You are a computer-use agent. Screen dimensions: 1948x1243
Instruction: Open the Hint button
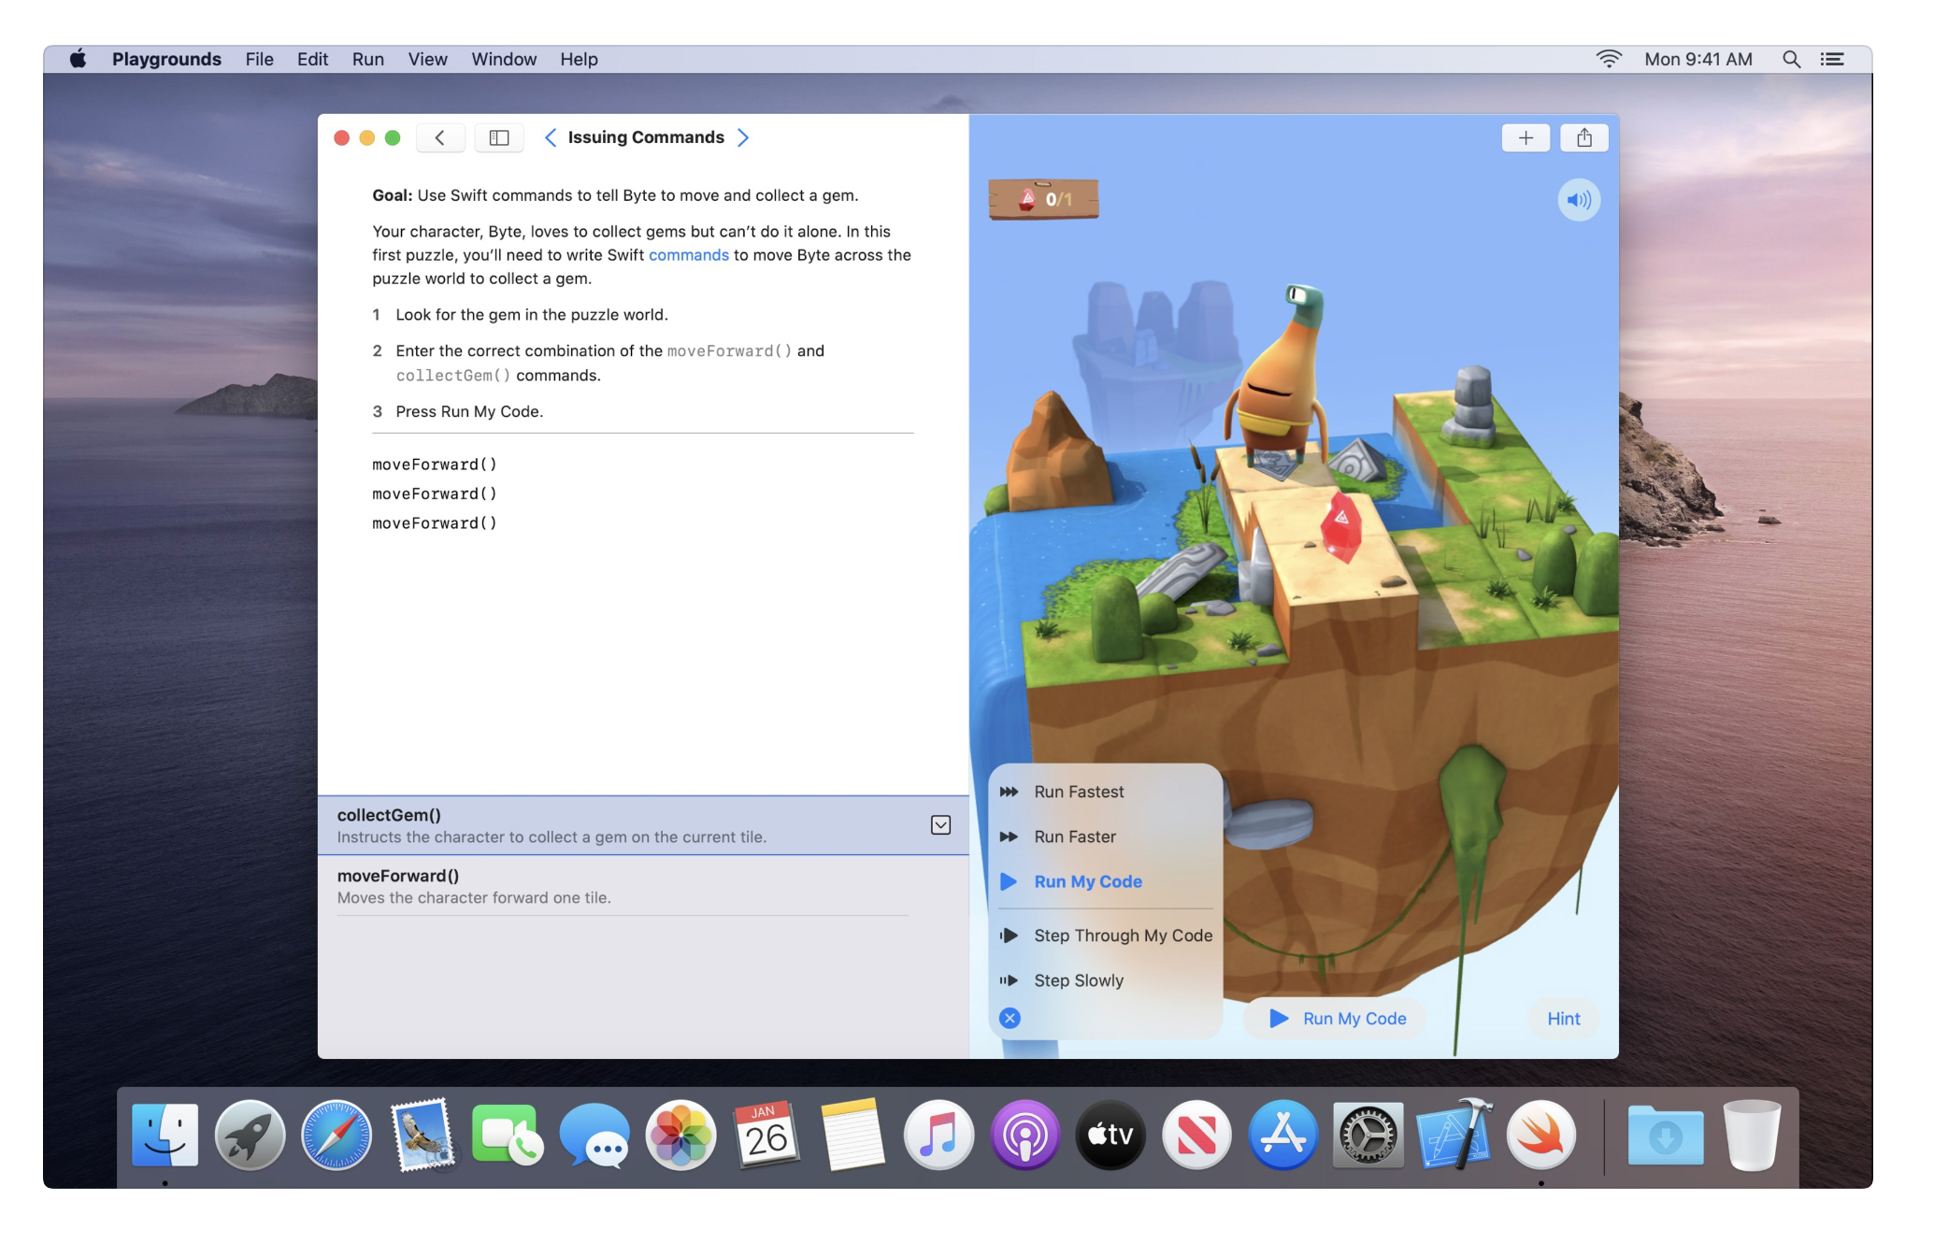1564,1019
